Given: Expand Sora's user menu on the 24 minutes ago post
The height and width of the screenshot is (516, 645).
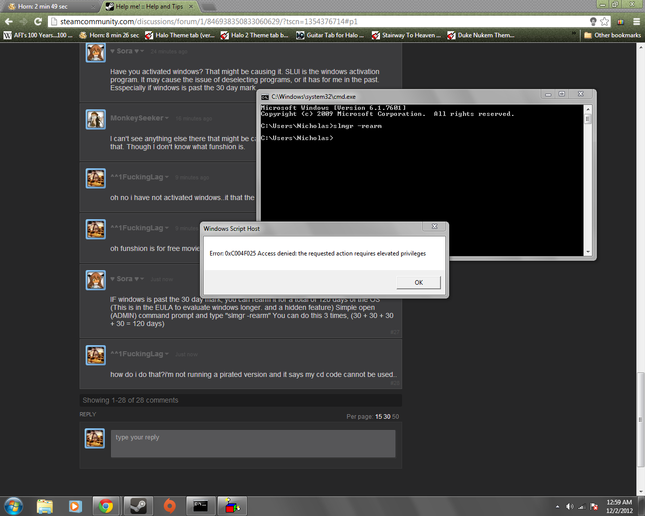Looking at the screenshot, I should pos(142,51).
